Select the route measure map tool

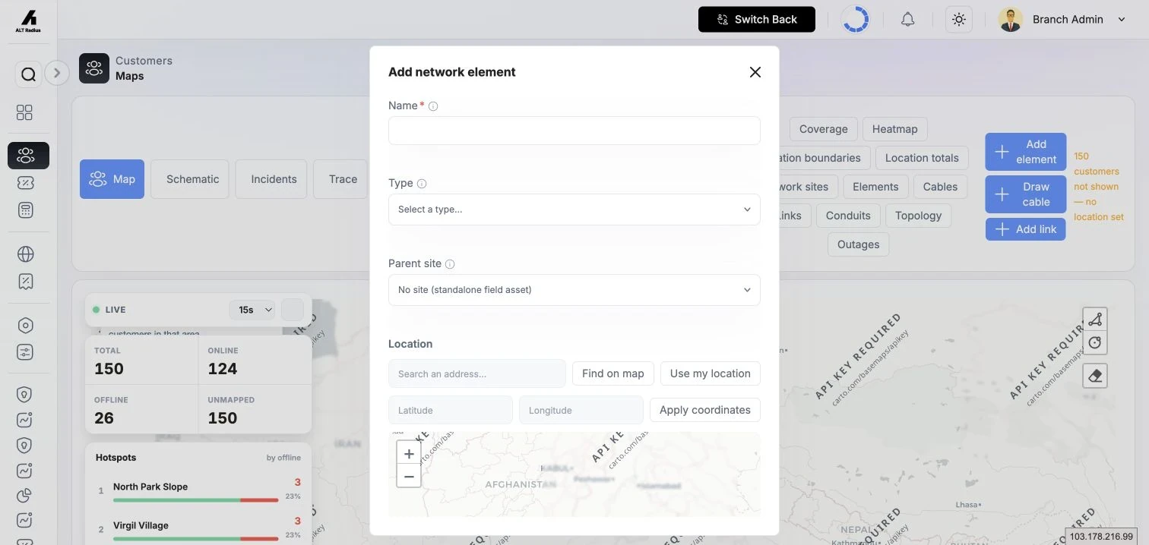point(1095,320)
